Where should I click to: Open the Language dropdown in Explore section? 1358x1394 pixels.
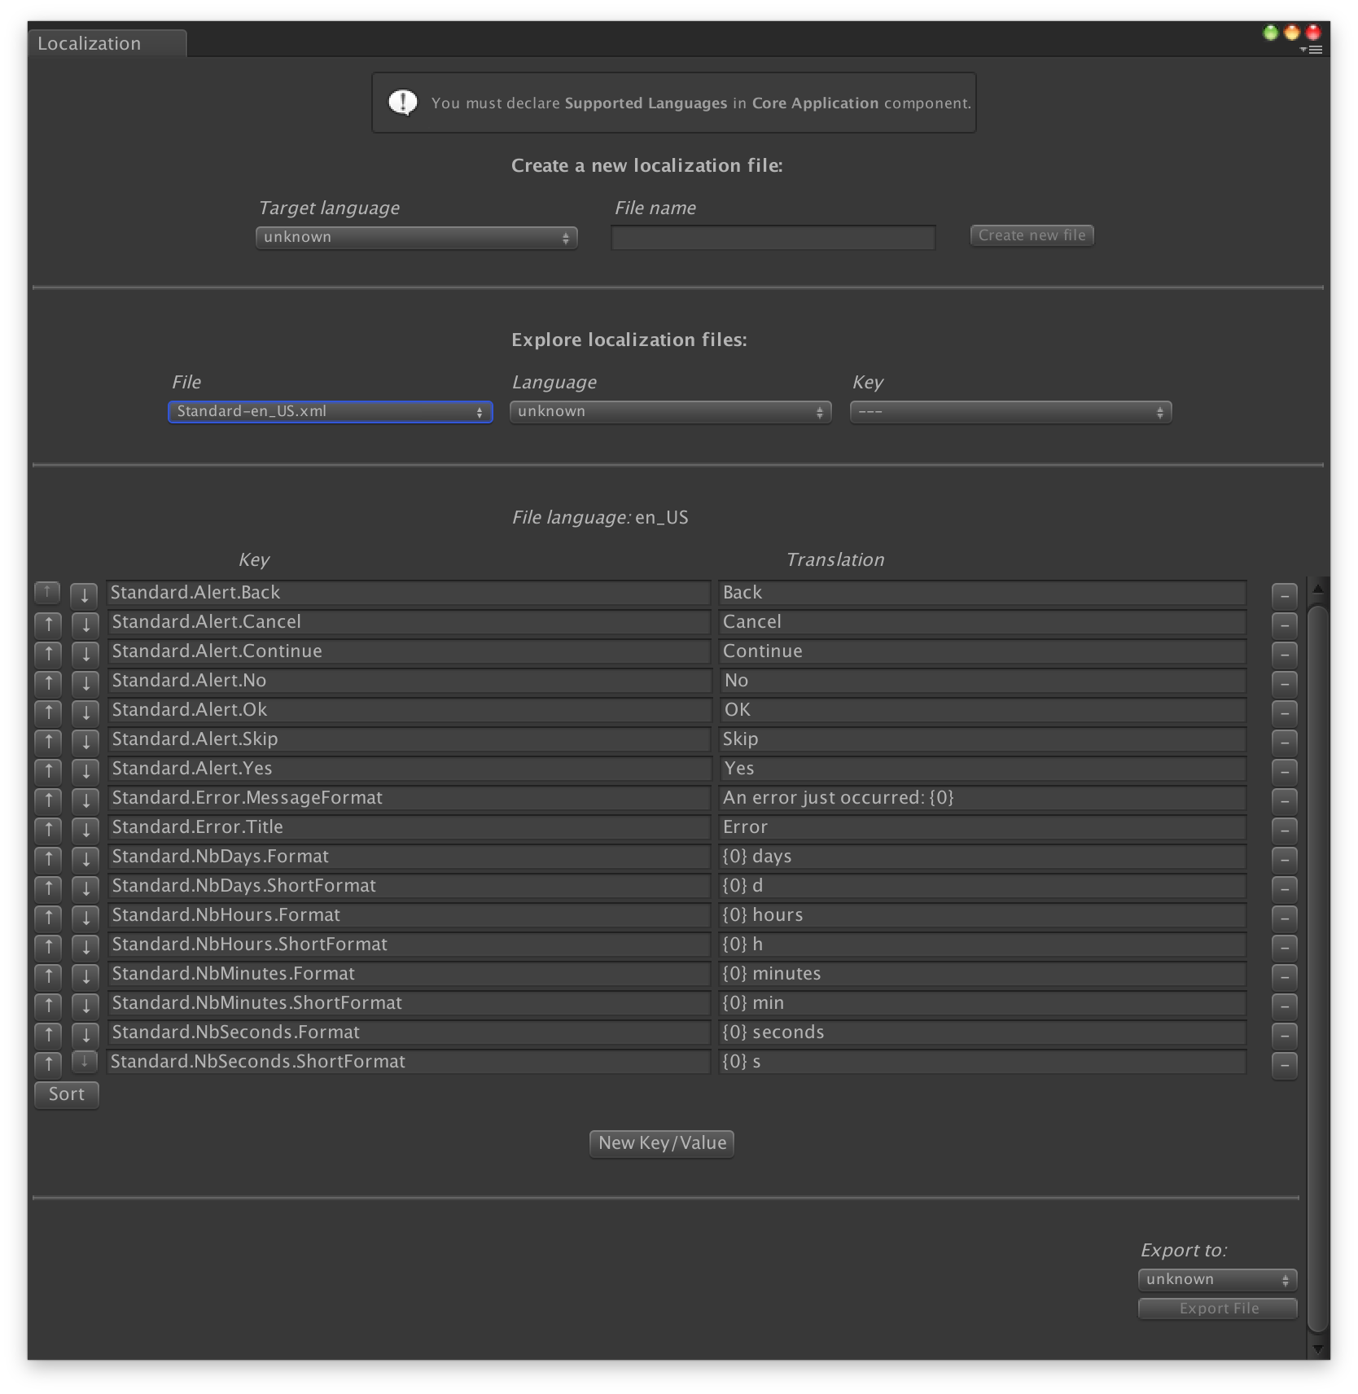(x=670, y=411)
